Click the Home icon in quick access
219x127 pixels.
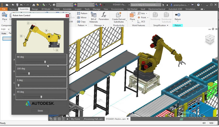click(x=34, y=5)
